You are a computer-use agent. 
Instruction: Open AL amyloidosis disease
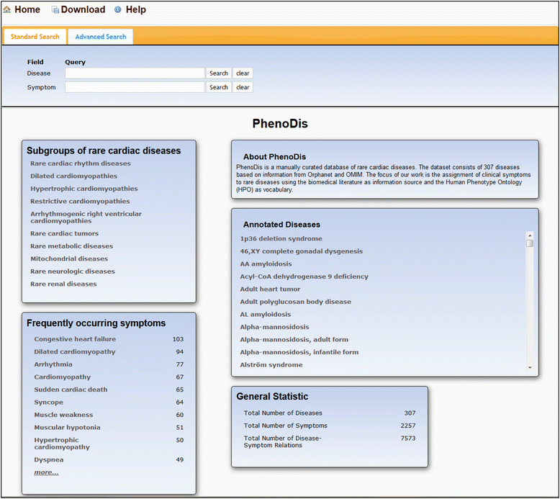click(266, 315)
